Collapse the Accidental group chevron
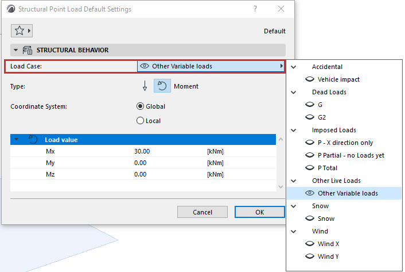Viewport: 405px width, 272px height. [x=293, y=67]
